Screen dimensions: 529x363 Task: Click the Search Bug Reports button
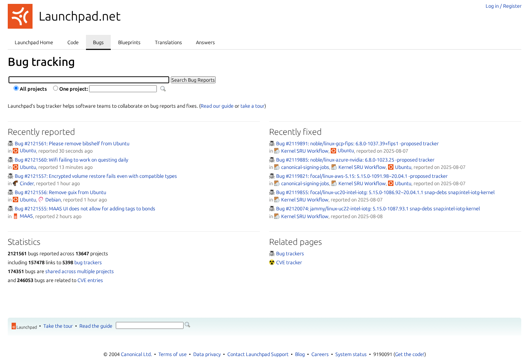point(193,80)
